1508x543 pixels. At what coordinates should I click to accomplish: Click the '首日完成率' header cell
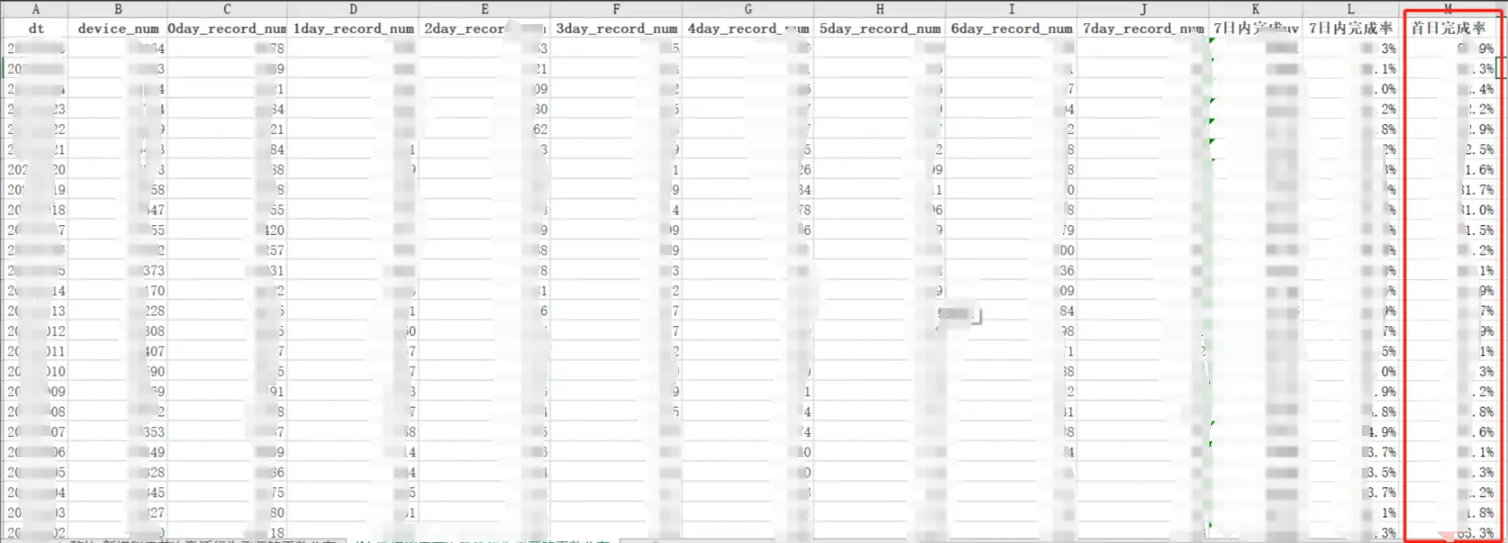point(1448,28)
